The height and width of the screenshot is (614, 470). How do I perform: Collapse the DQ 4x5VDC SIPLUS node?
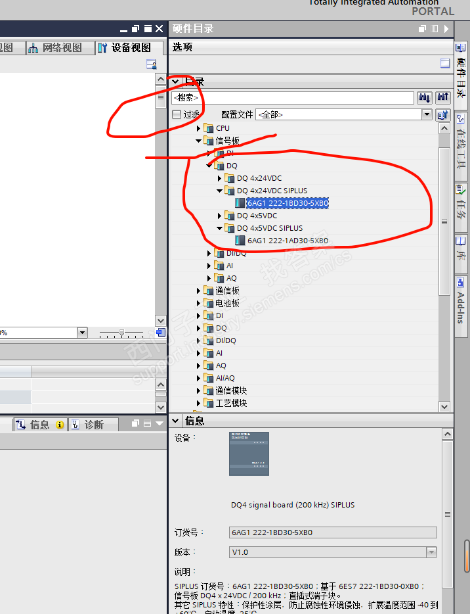[x=220, y=228]
